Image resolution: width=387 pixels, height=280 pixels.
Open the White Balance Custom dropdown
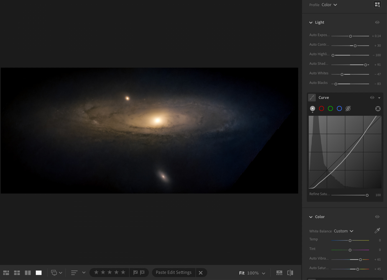click(344, 231)
